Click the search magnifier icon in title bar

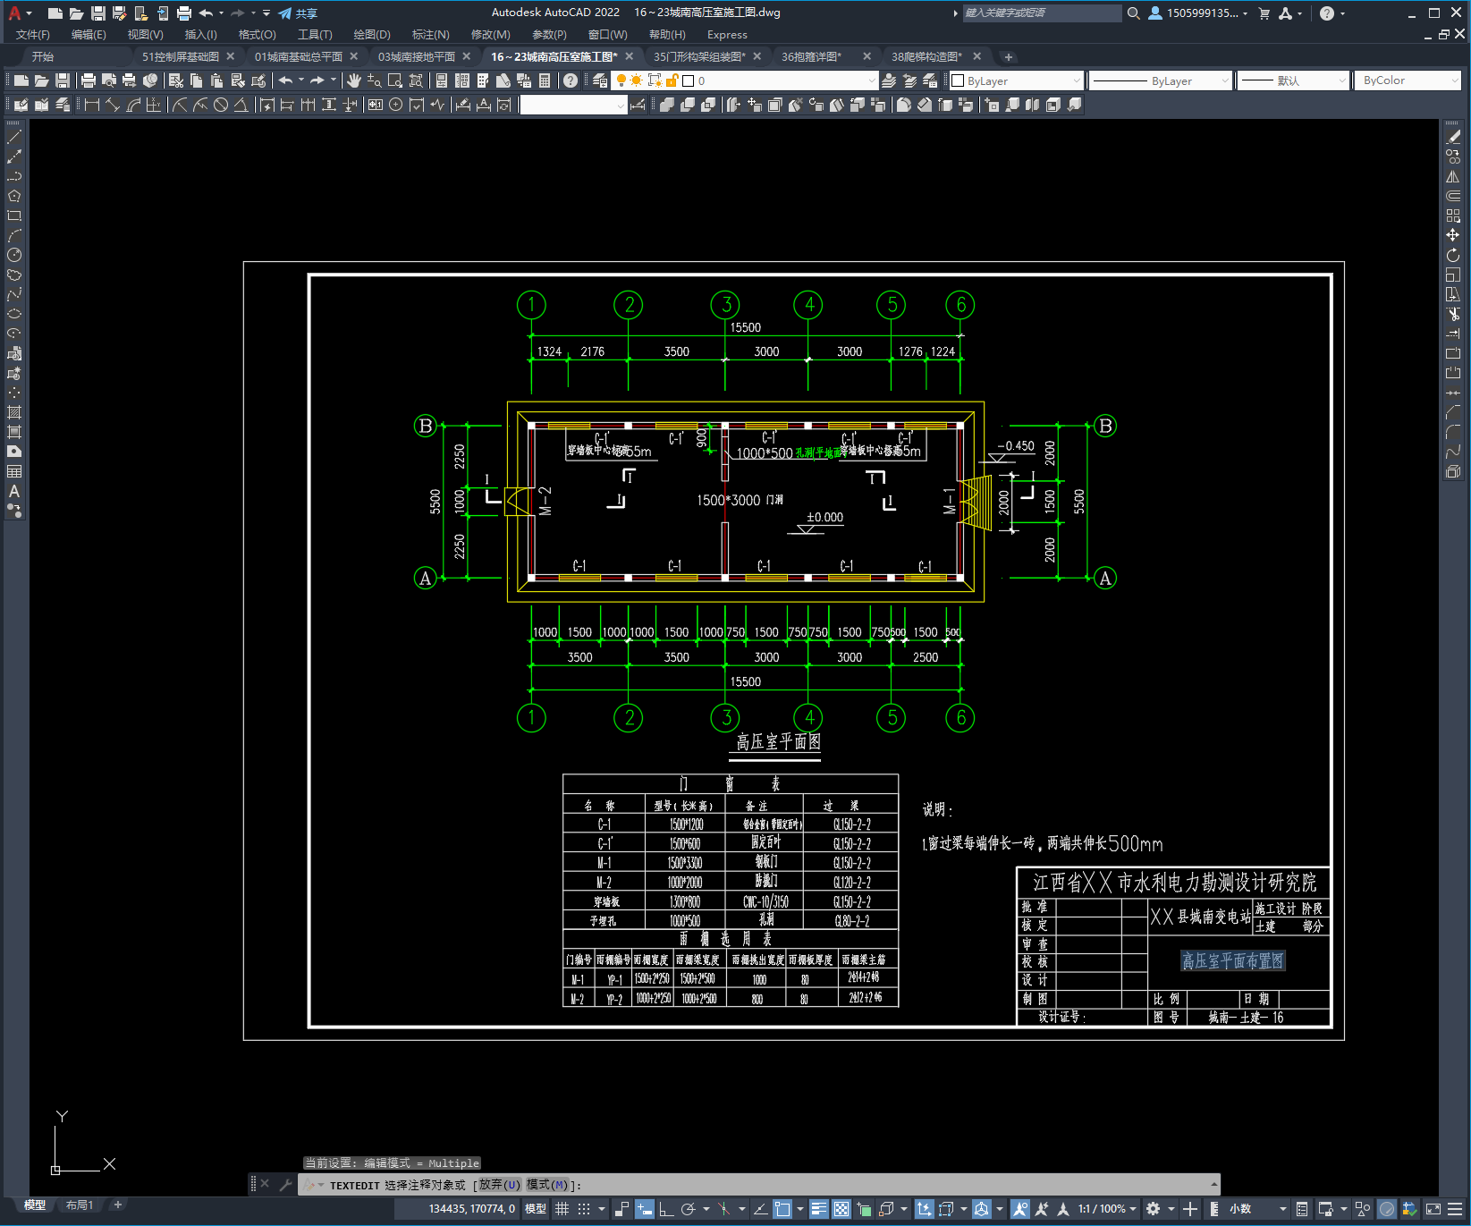[1134, 13]
